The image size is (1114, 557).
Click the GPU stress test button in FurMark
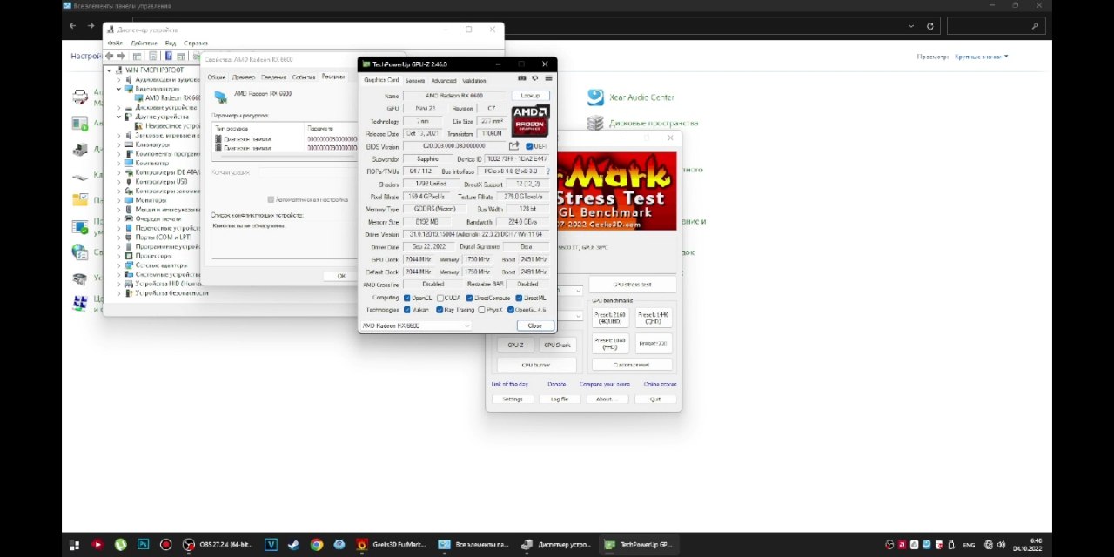tap(633, 285)
